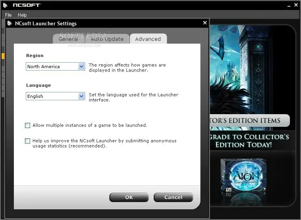Close the NCsoft main window
The width and height of the screenshot is (301, 220).
[296, 5]
